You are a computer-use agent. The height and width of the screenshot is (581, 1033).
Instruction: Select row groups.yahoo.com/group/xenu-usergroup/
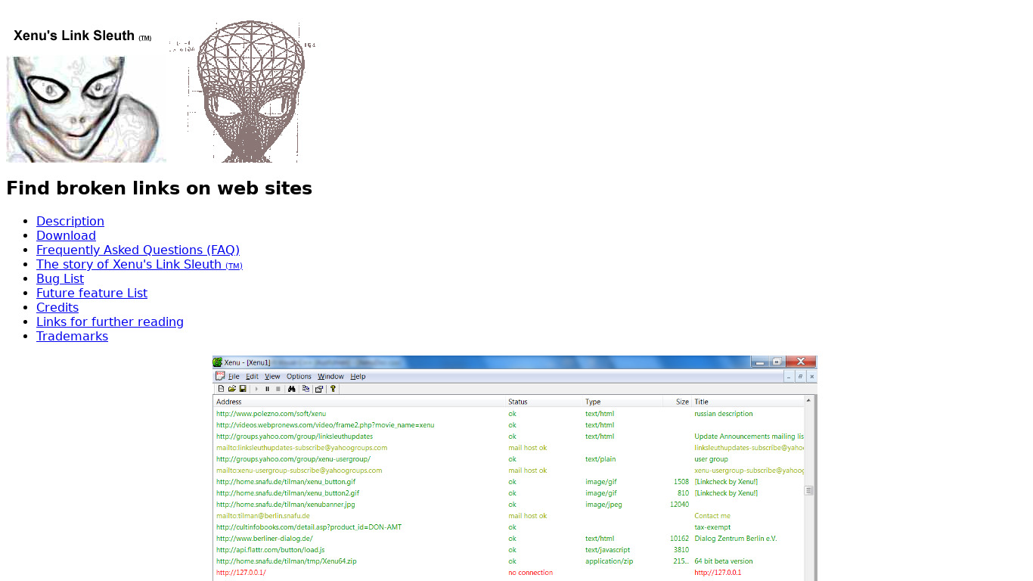pos(293,459)
